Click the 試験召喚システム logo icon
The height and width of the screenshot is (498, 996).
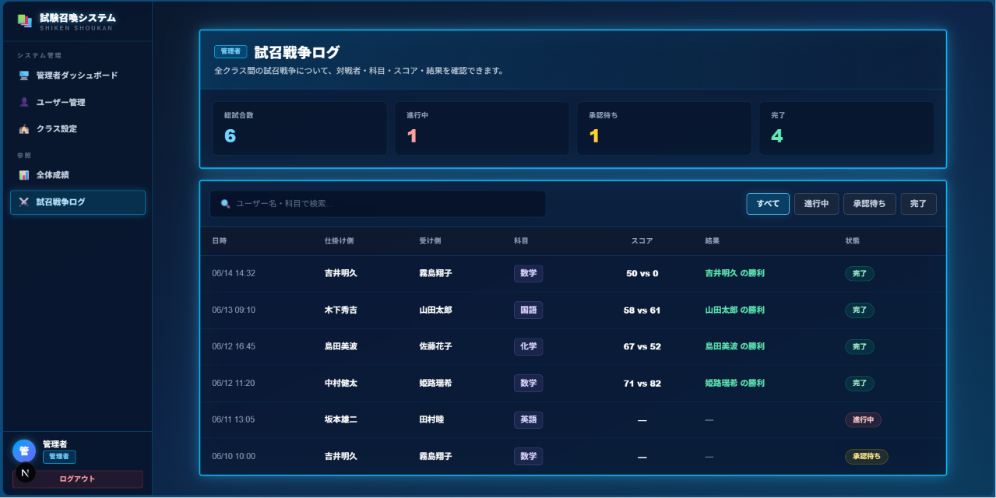25,21
